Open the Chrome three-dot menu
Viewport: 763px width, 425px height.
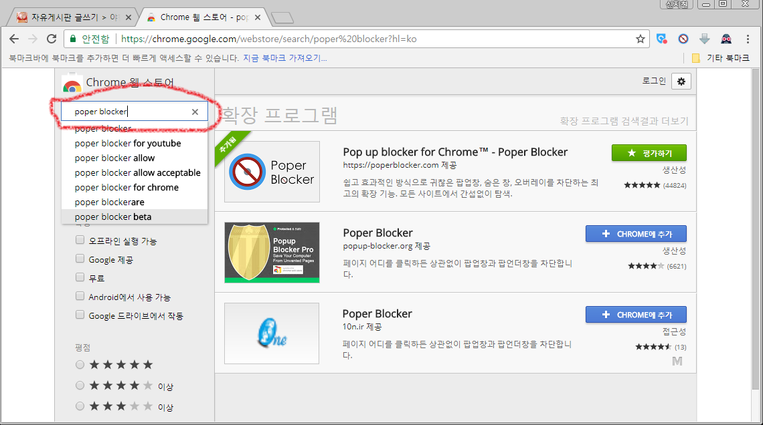(748, 39)
